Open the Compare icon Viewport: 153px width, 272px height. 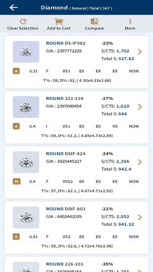(94, 21)
